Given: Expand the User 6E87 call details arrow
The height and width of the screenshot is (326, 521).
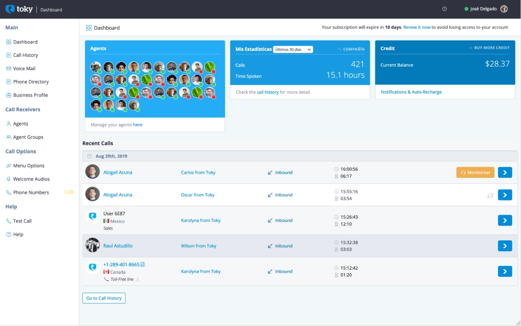Looking at the screenshot, I should (505, 220).
